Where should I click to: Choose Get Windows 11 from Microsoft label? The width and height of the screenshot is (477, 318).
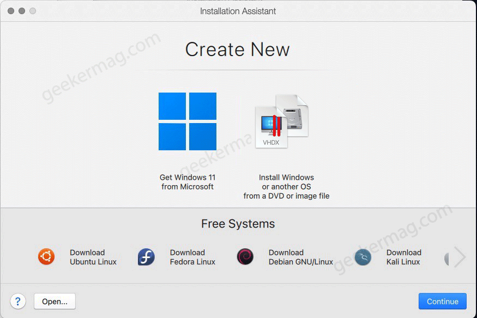click(188, 182)
